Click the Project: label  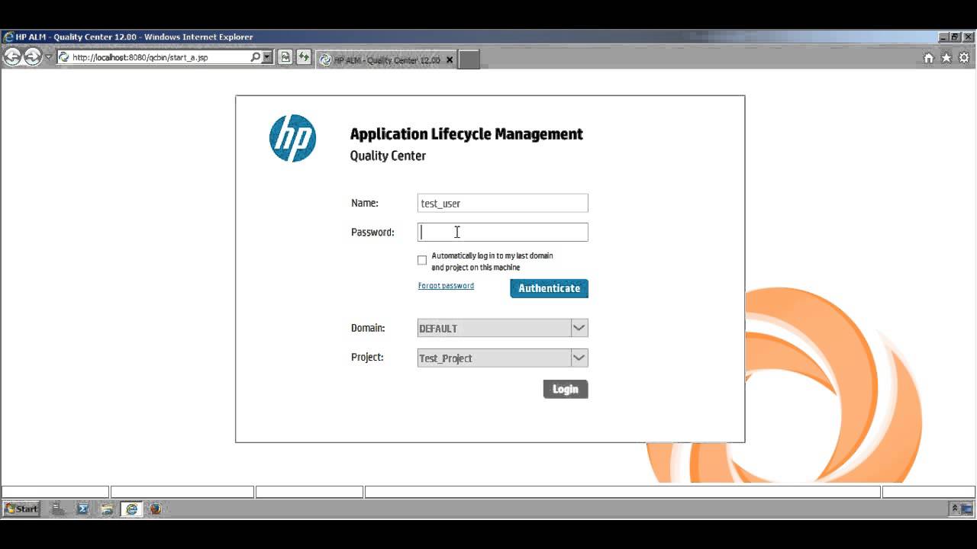367,357
